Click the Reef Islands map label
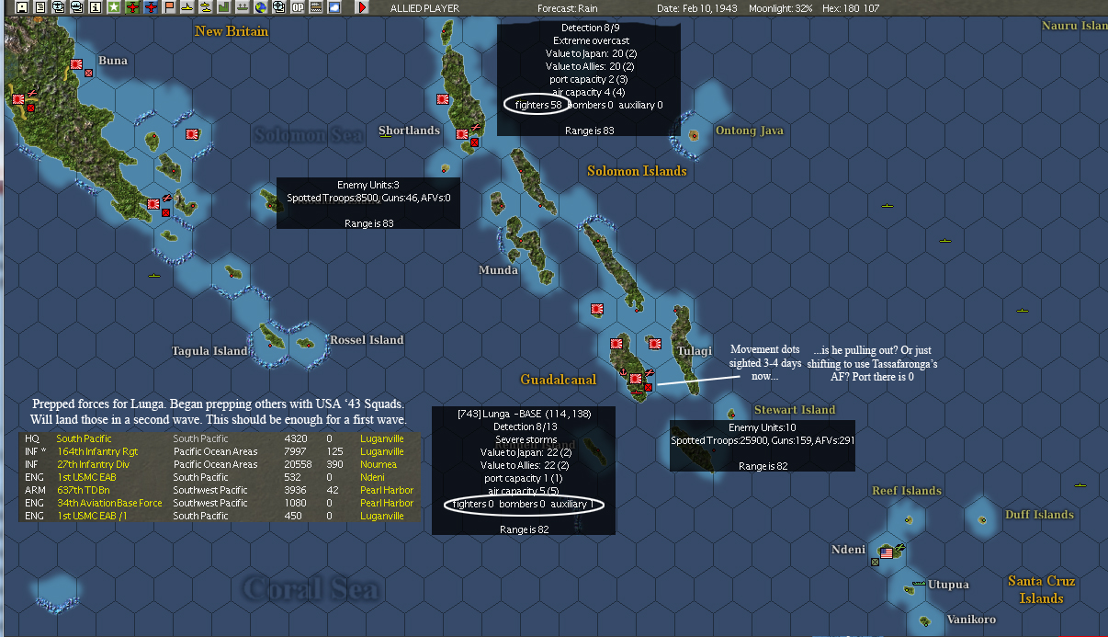The height and width of the screenshot is (637, 1108). coord(907,491)
